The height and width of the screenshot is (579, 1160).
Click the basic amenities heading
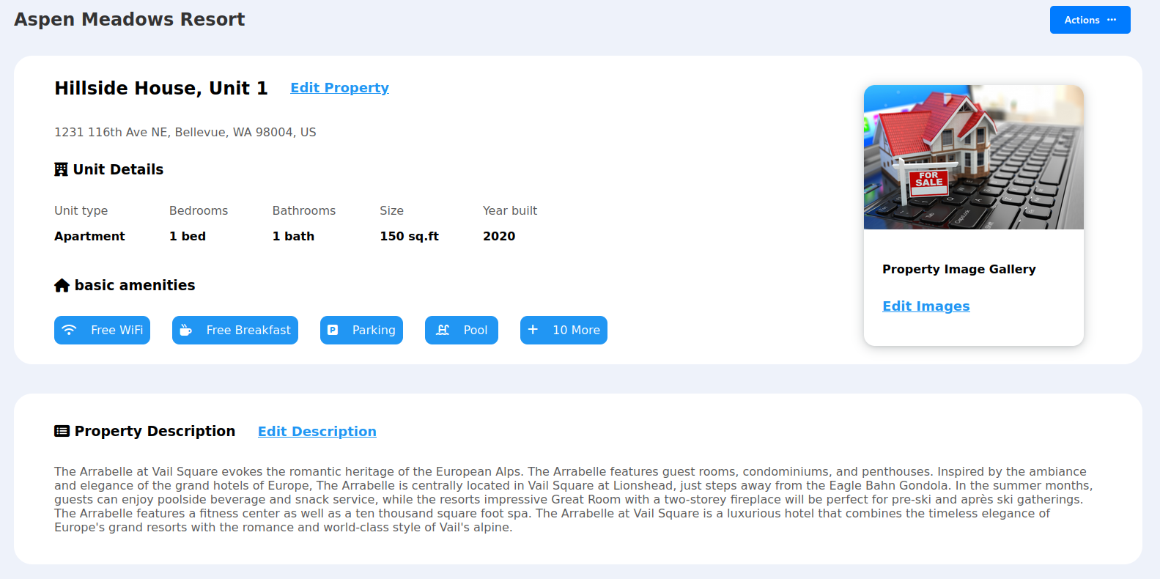[x=135, y=285]
